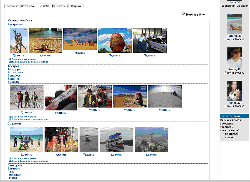Open the Australia red boulder photo

coord(115,40)
